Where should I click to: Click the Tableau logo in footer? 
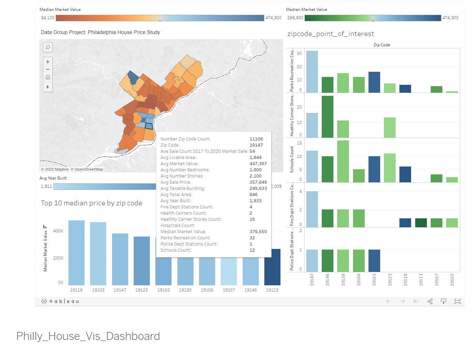60,301
